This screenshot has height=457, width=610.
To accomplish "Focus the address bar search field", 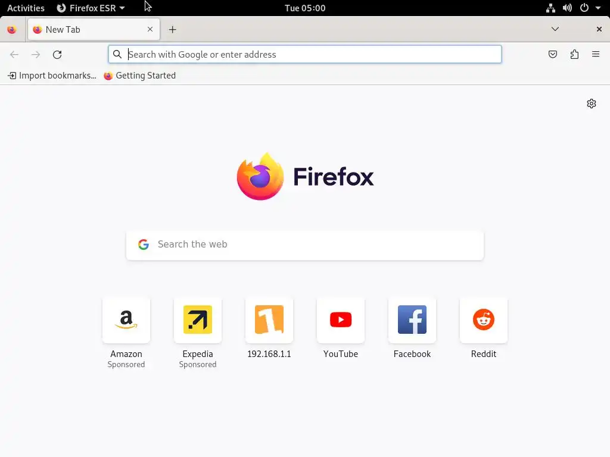I will click(305, 54).
